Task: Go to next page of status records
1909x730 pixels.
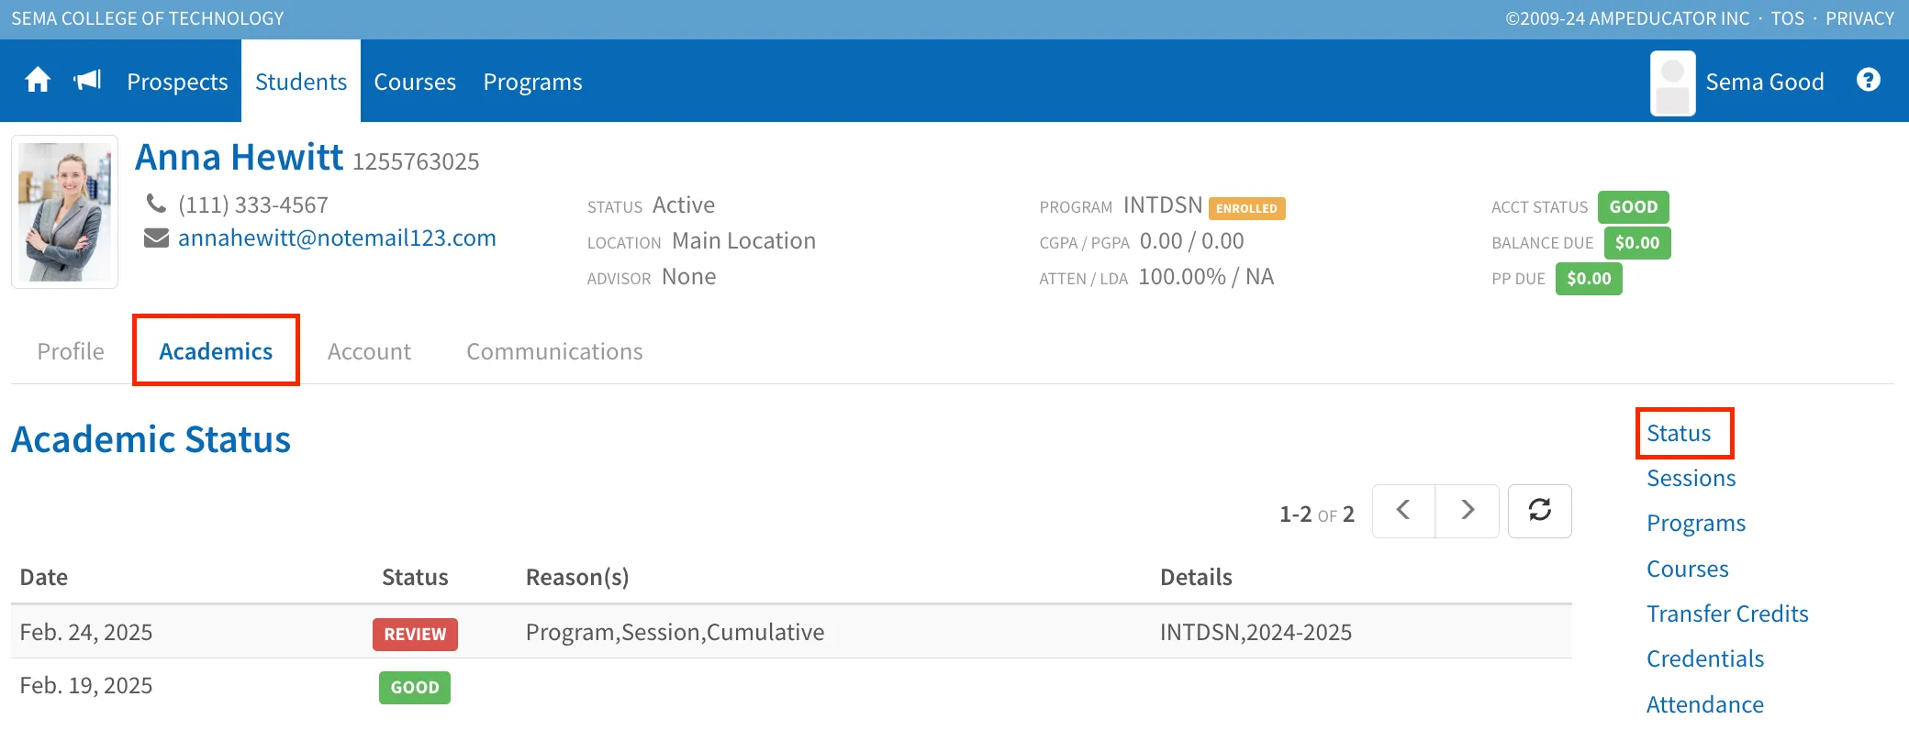Action: point(1468,511)
